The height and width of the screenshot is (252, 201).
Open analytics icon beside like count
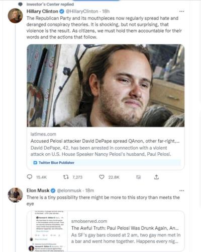click(x=138, y=177)
